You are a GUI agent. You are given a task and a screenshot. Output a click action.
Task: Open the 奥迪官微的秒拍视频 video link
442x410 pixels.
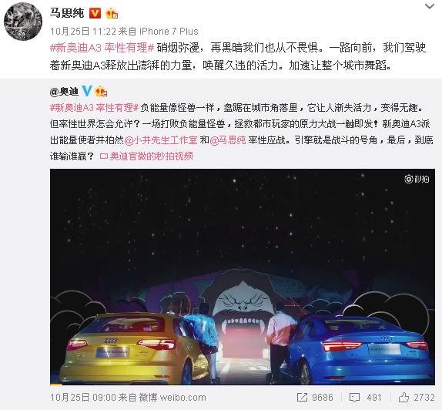pos(146,156)
